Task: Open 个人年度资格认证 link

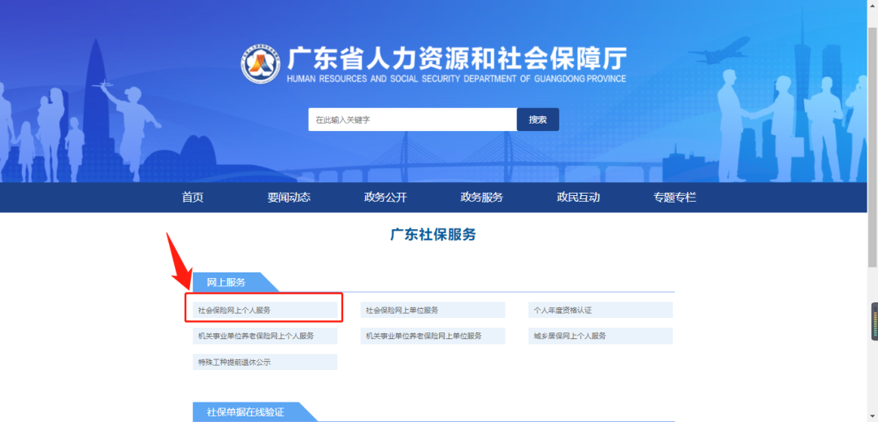Action: pos(600,310)
